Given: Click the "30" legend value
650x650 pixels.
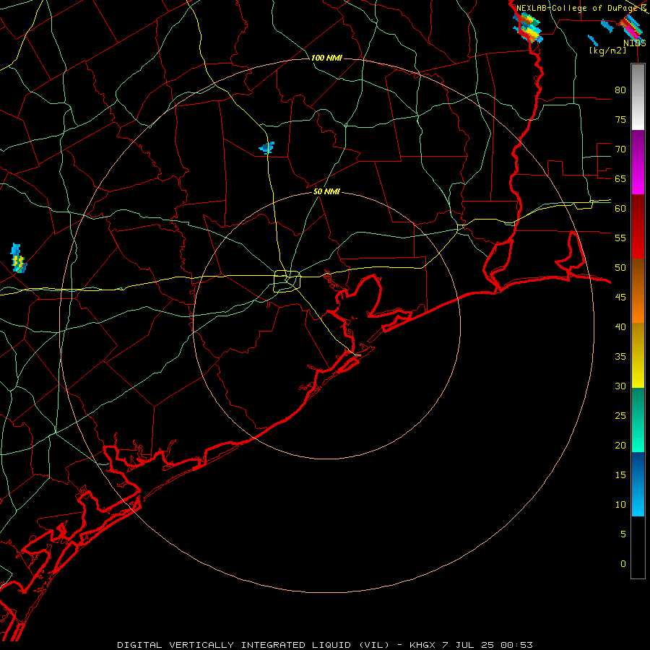Looking at the screenshot, I should 620,386.
